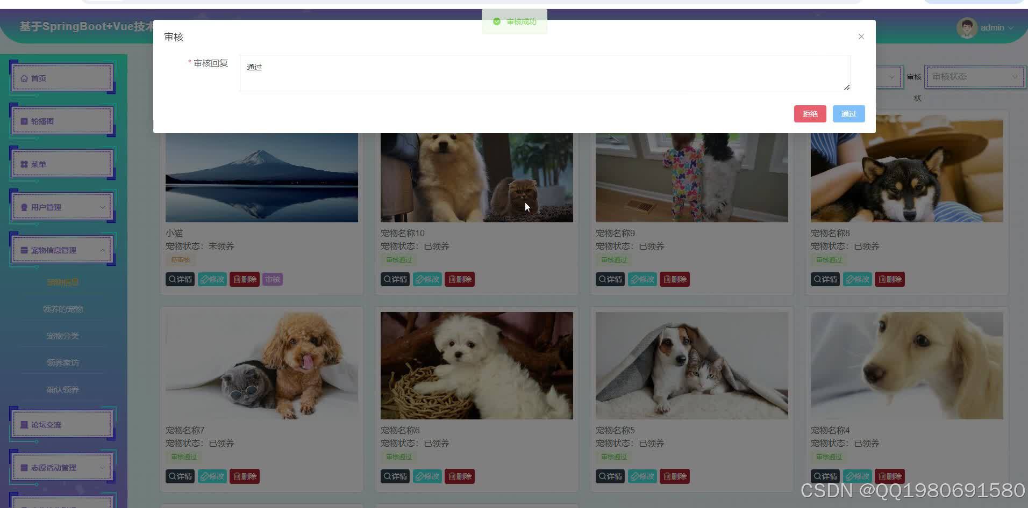
Task: Click the 宠物名称6 white puppy photo
Action: [x=477, y=366]
